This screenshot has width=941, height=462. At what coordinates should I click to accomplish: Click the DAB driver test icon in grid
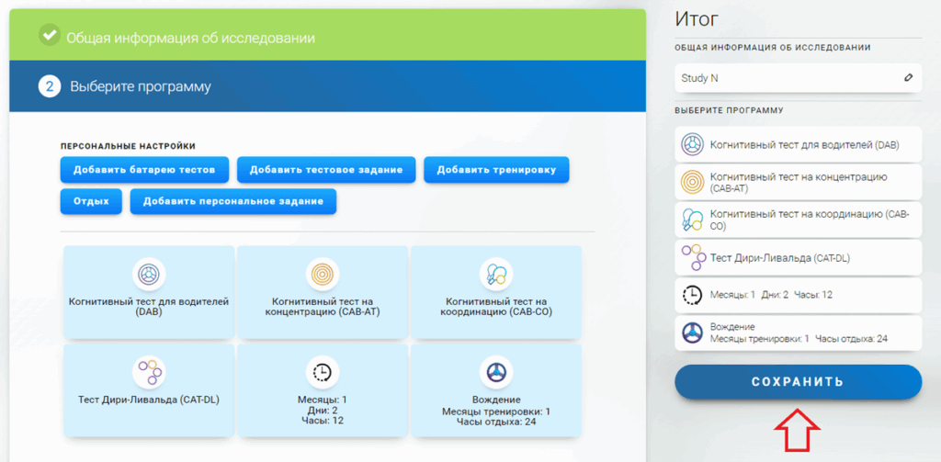[148, 274]
